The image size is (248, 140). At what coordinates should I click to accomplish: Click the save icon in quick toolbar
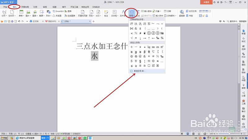click(x=5, y=21)
